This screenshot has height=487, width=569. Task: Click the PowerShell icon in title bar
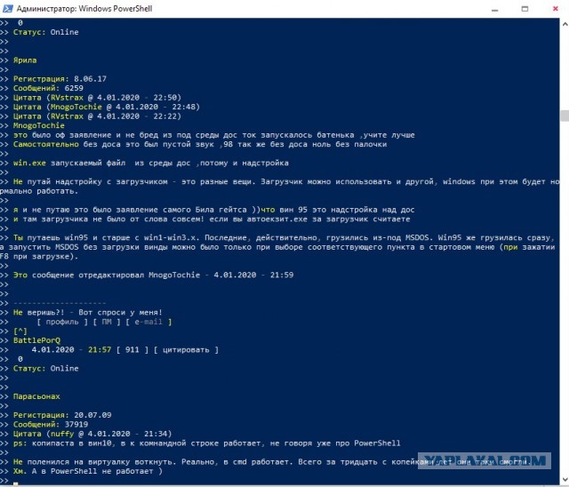pos(8,8)
